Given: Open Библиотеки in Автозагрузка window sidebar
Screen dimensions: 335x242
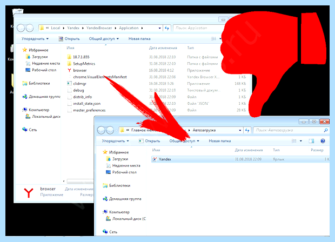Looking at the screenshot, I should [x=117, y=185].
